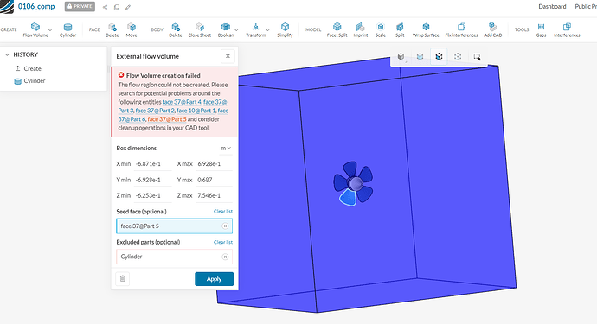The image size is (597, 324).
Task: Expand the Flow Volume dropdown arrow
Action: 50,30
